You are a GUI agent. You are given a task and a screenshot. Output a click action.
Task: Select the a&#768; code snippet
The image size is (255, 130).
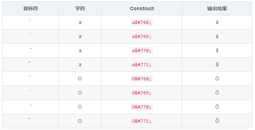(x=142, y=23)
